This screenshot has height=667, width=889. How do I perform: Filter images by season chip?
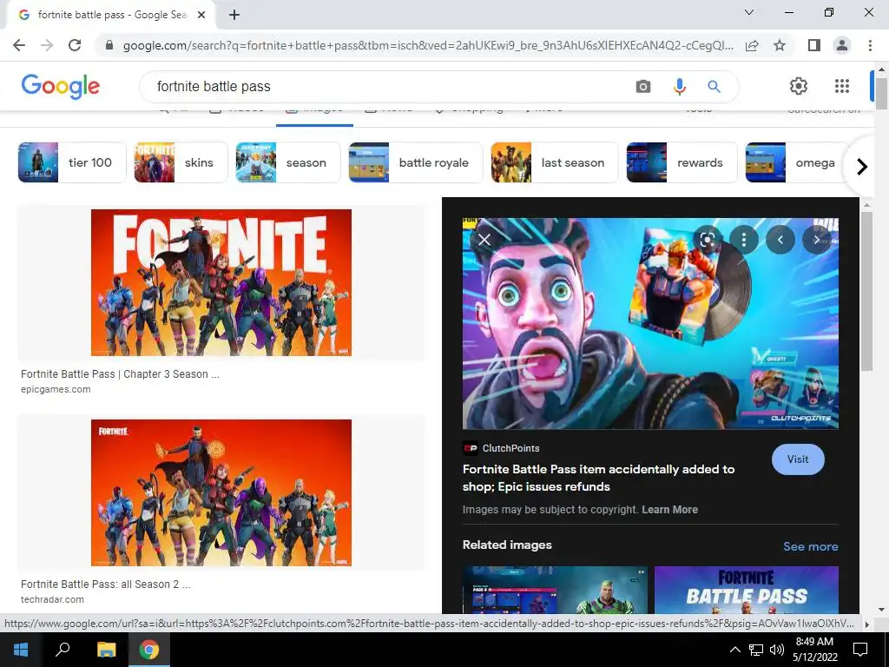pyautogui.click(x=288, y=162)
